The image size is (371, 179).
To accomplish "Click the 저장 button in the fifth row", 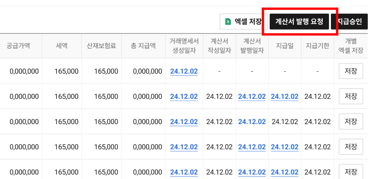I will coord(351,172).
